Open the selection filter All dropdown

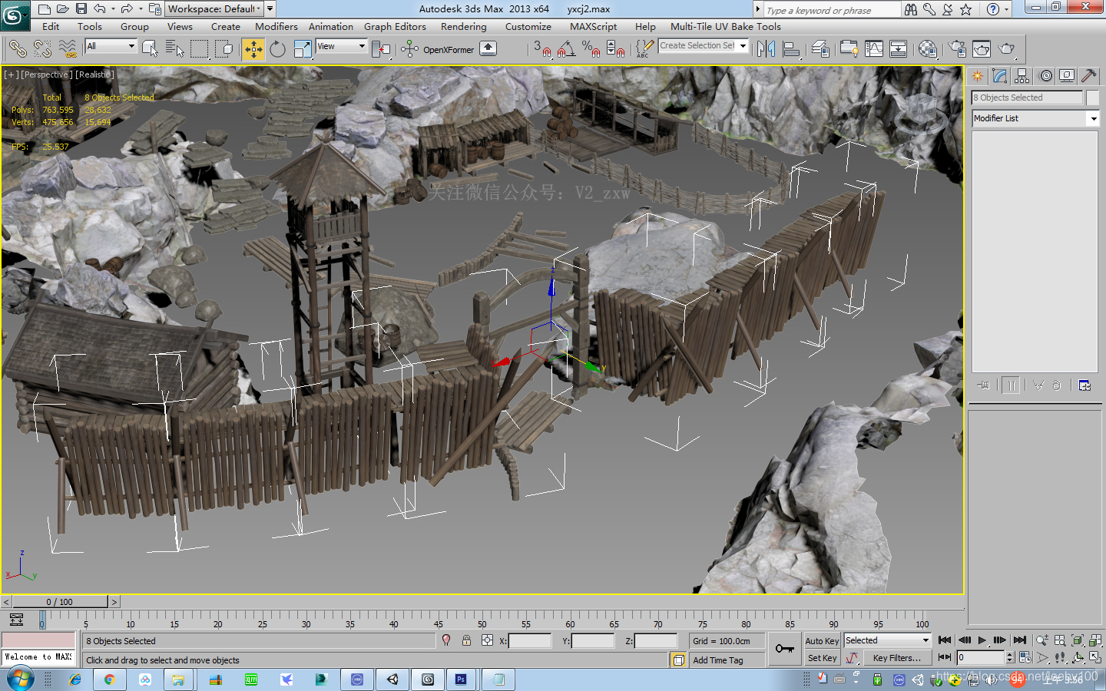click(x=111, y=46)
